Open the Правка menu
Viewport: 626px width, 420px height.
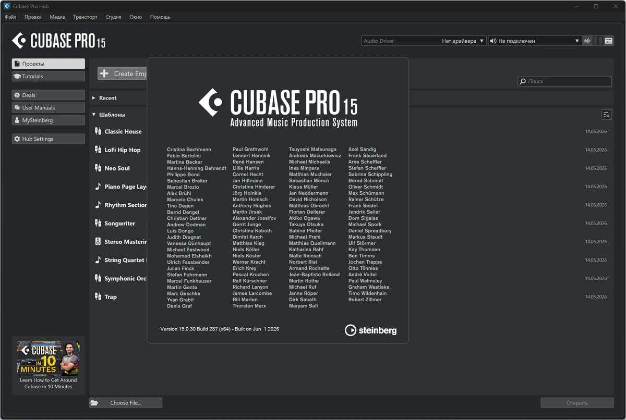point(33,17)
